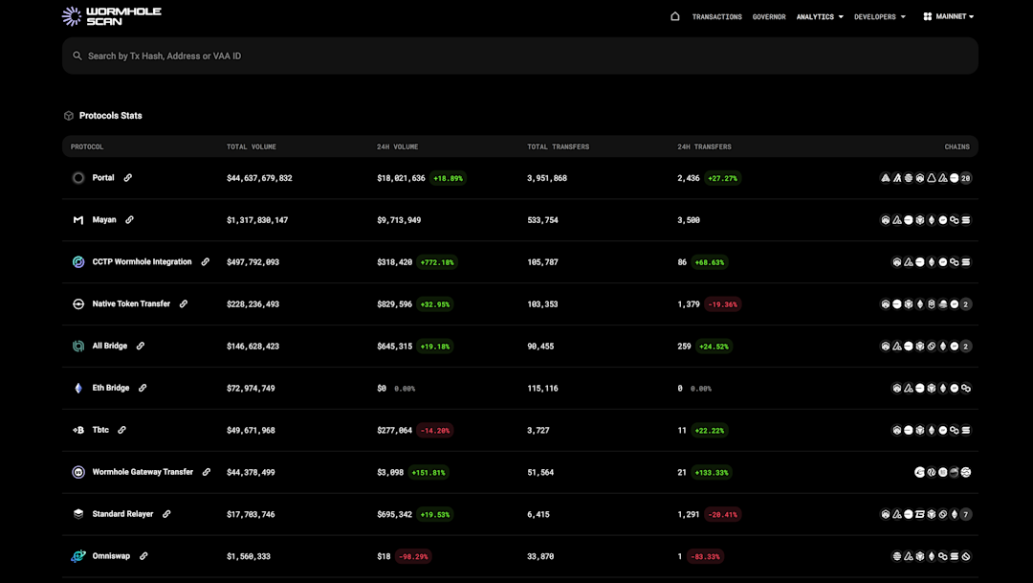Click the +772.18% CCTP volume badge
1033x583 pixels.
(x=437, y=261)
